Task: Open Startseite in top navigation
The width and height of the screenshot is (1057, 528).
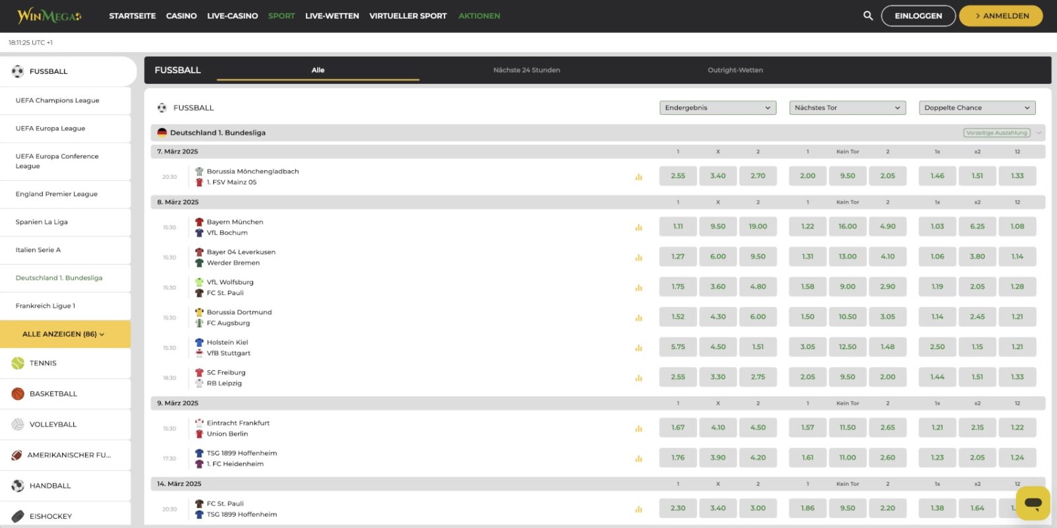Action: (132, 16)
